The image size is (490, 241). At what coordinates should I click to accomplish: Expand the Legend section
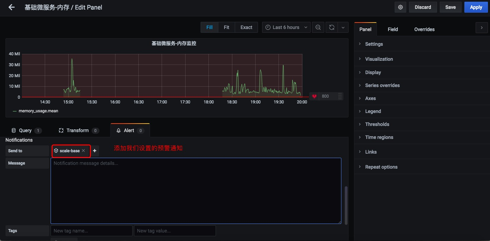[422, 111]
